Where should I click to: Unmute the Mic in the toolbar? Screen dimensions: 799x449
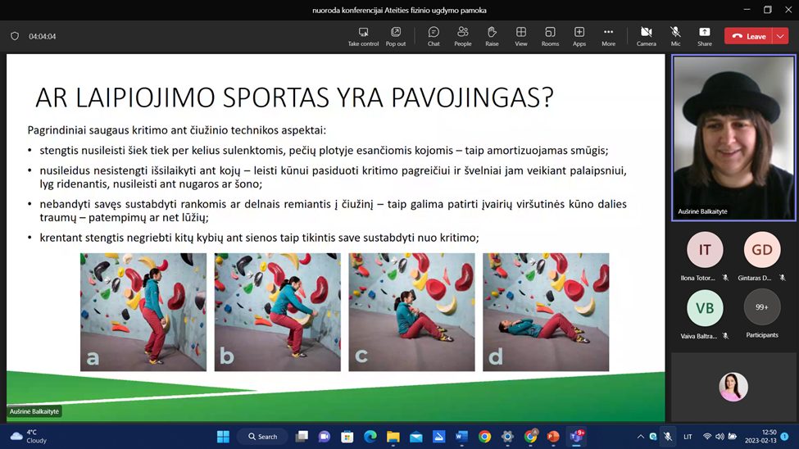pyautogui.click(x=675, y=35)
